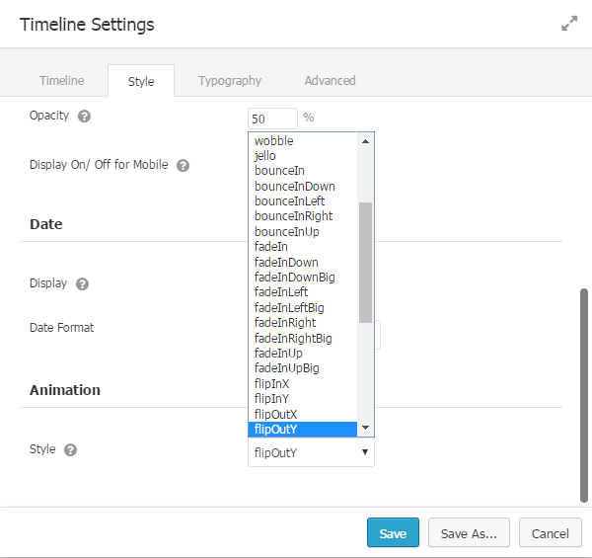Select the wobble animation option
Image resolution: width=592 pixels, height=558 pixels.
[274, 141]
